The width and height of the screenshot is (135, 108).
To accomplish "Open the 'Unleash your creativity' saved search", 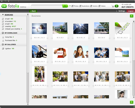I will [x=13, y=29].
